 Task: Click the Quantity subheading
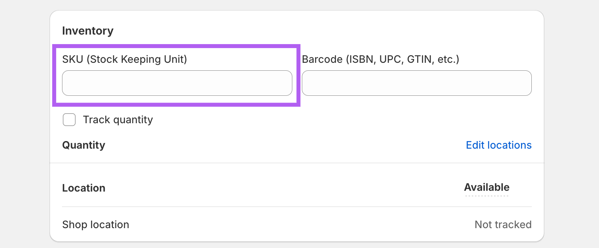click(x=84, y=145)
